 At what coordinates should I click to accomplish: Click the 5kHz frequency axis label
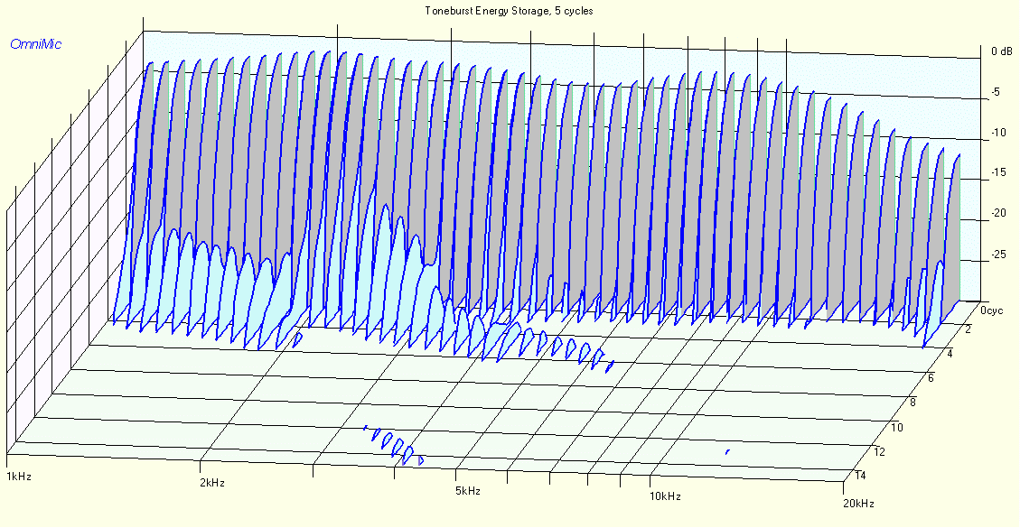pos(468,490)
